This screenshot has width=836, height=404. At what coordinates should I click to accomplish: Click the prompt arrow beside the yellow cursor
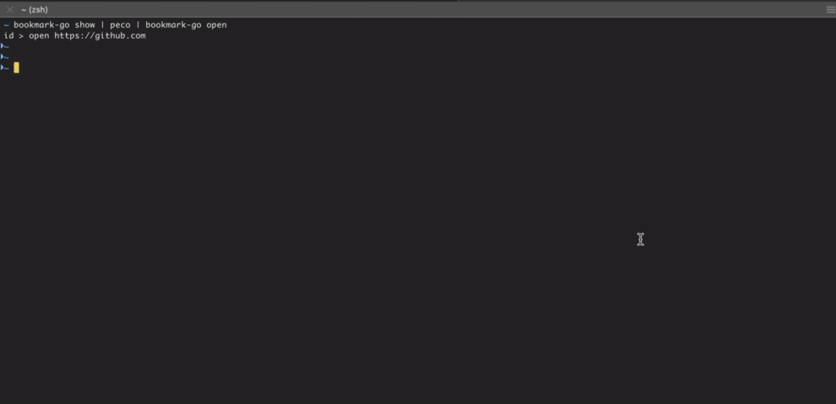click(x=3, y=68)
